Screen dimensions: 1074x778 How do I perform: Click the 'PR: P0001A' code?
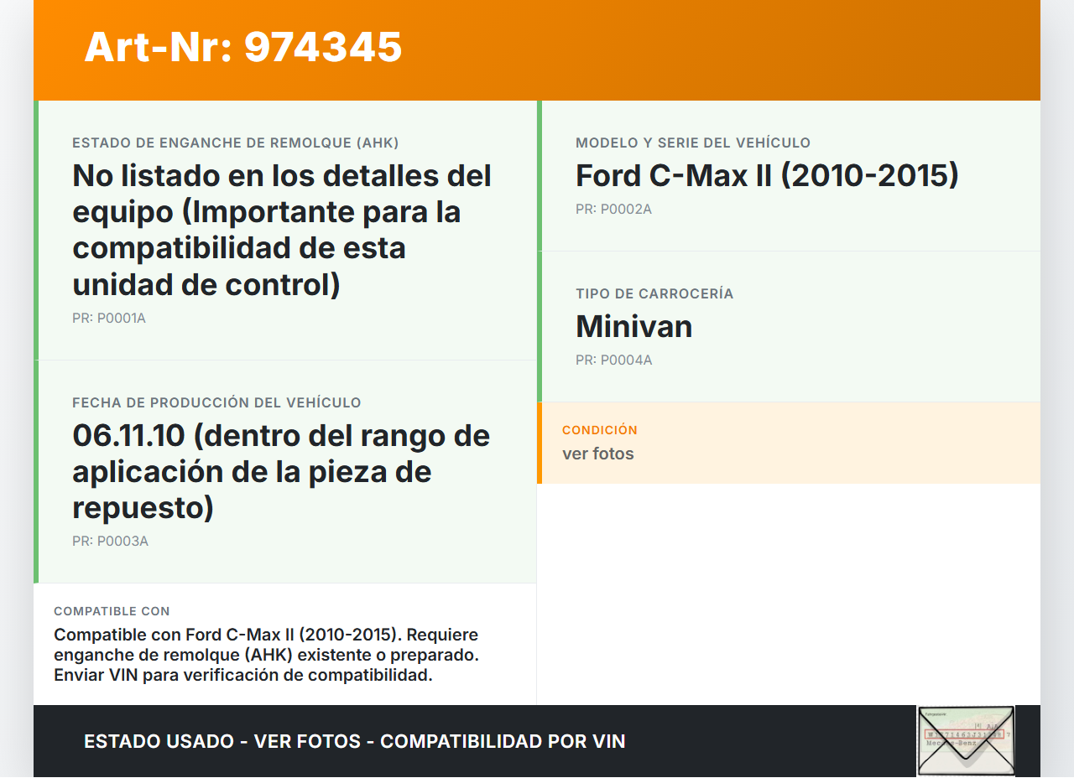click(x=109, y=319)
